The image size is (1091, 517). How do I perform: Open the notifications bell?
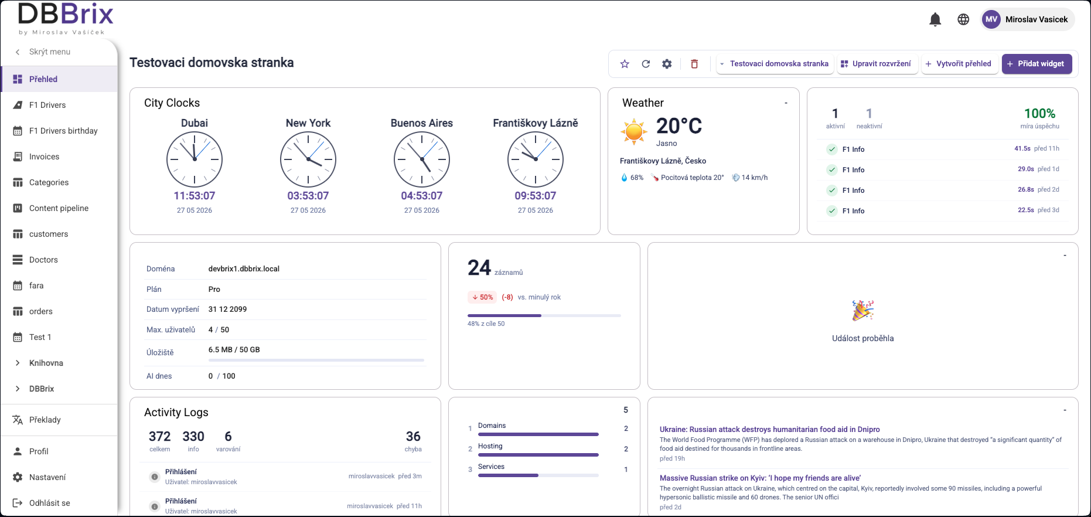pyautogui.click(x=935, y=19)
